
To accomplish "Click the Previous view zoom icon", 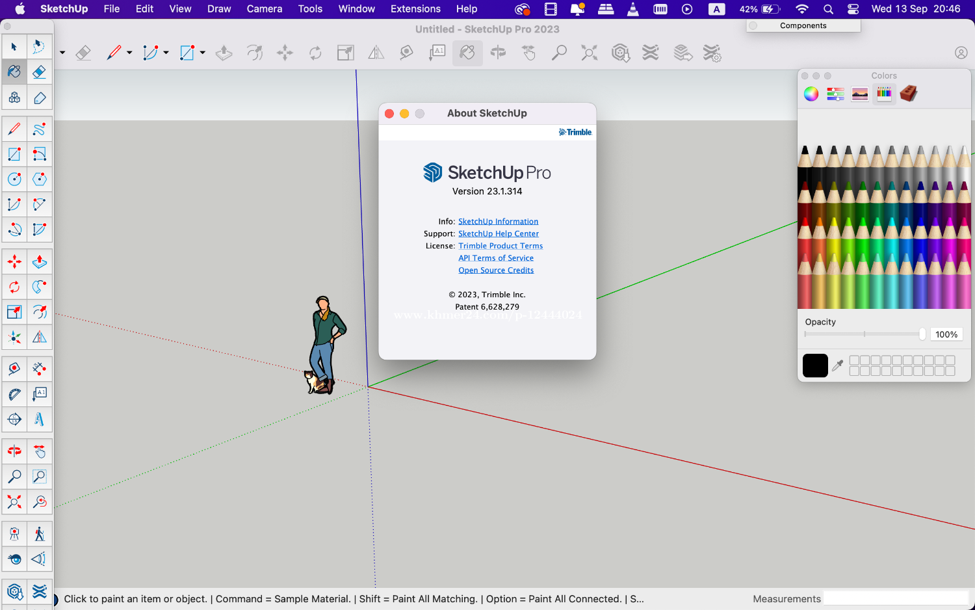I will tap(39, 502).
